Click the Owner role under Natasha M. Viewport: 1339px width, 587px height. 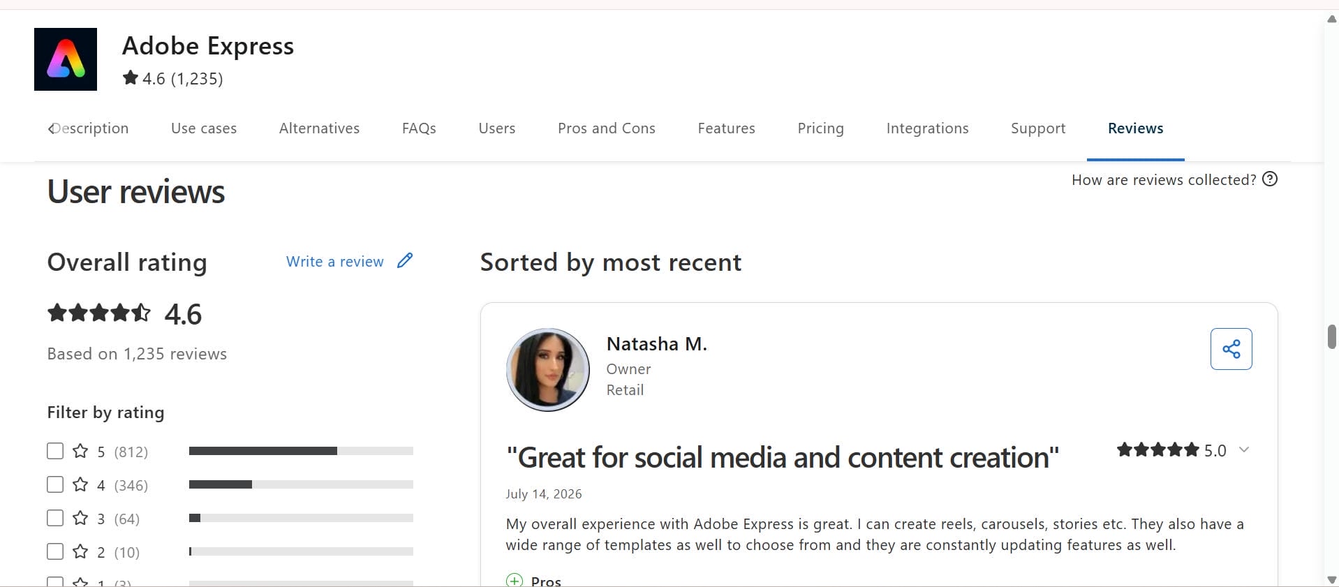628,369
